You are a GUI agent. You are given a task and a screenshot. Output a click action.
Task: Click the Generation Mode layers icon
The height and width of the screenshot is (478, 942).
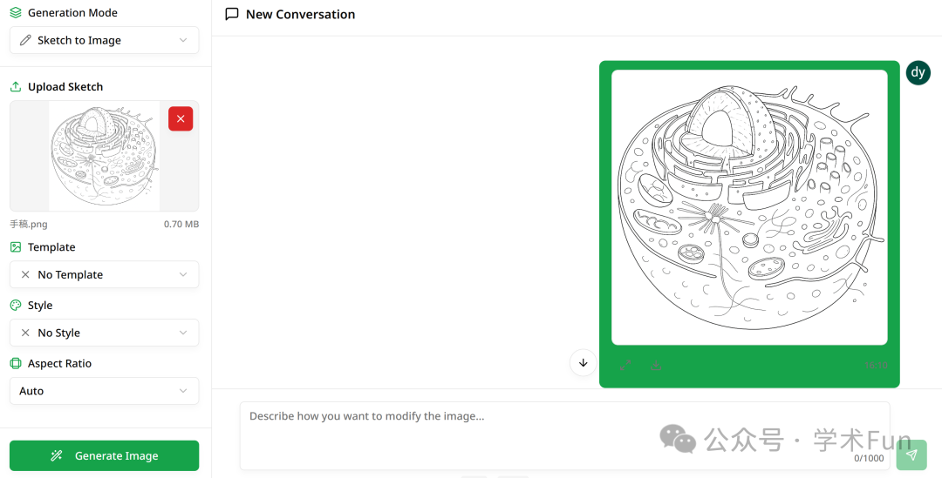pyautogui.click(x=16, y=13)
